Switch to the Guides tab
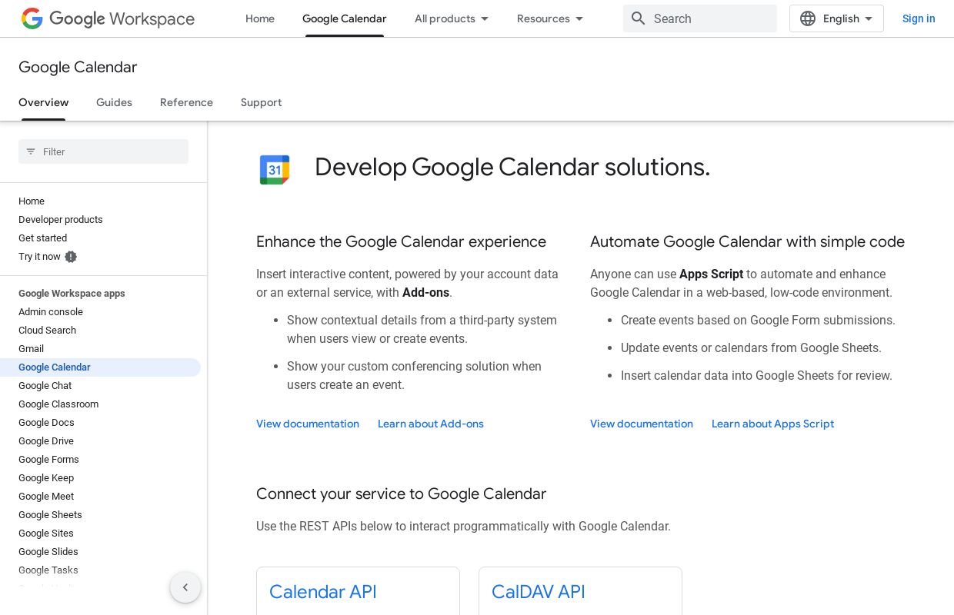This screenshot has width=954, height=615. click(x=114, y=102)
